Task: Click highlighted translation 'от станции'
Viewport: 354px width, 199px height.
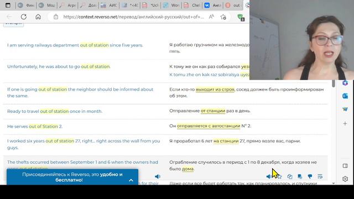Action: [x=213, y=111]
